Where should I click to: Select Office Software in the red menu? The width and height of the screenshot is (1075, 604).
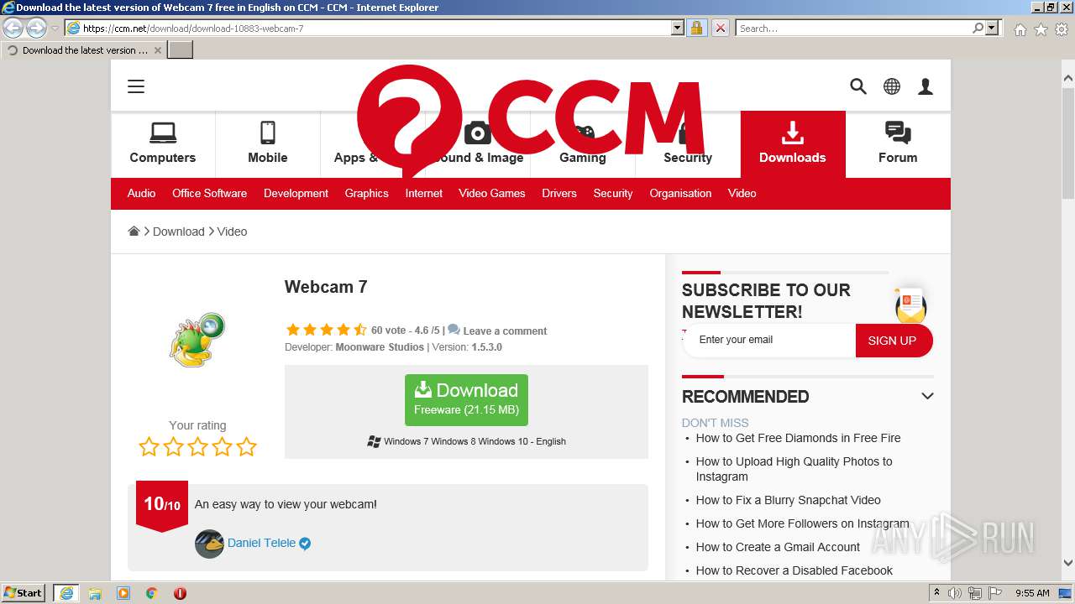point(209,193)
